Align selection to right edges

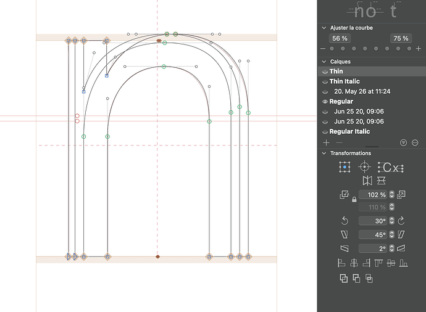click(366, 263)
